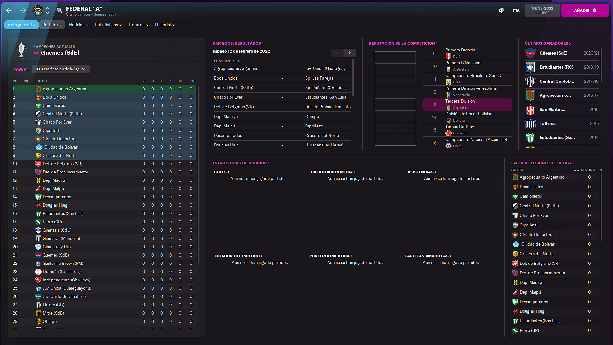Image resolution: width=613 pixels, height=345 pixels.
Task: Open the Fases link
Action: pos(21,69)
